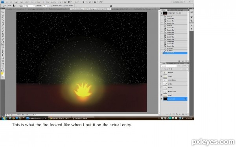
Task: Select the Brush tool in the toolbox
Action: pos(3,31)
